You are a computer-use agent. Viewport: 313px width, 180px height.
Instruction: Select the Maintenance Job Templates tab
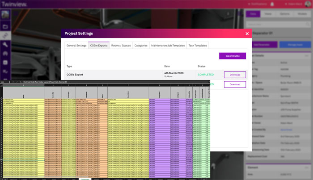(x=168, y=46)
